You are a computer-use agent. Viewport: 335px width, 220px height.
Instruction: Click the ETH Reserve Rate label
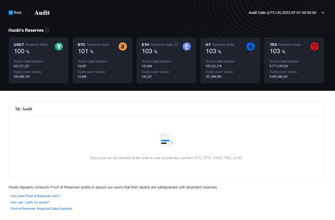pyautogui.click(x=157, y=45)
